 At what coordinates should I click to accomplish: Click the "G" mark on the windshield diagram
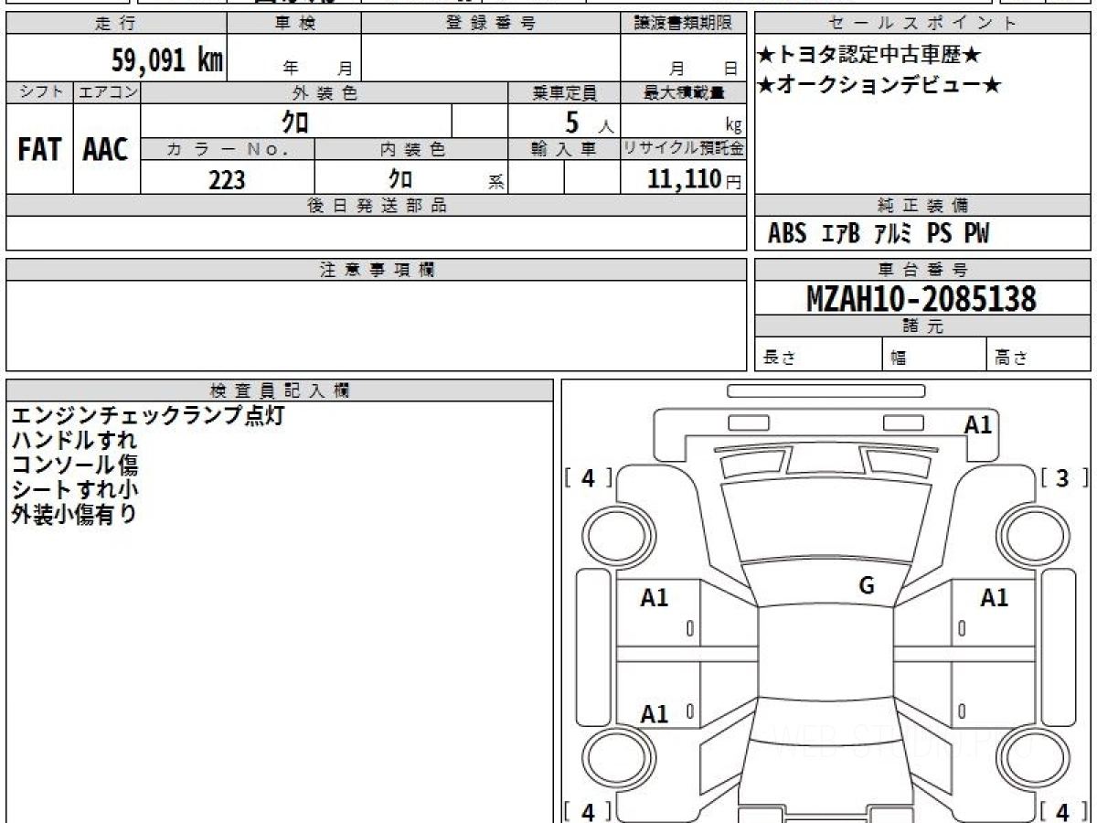coord(867,586)
